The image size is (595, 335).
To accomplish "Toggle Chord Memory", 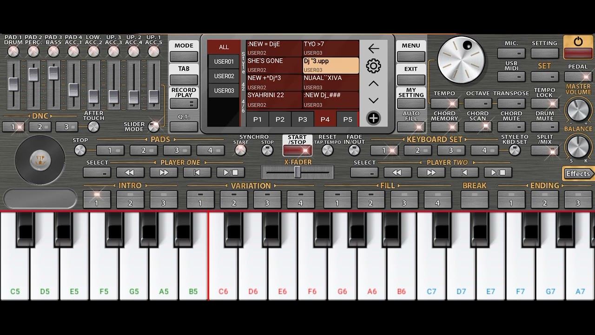I will (x=444, y=127).
